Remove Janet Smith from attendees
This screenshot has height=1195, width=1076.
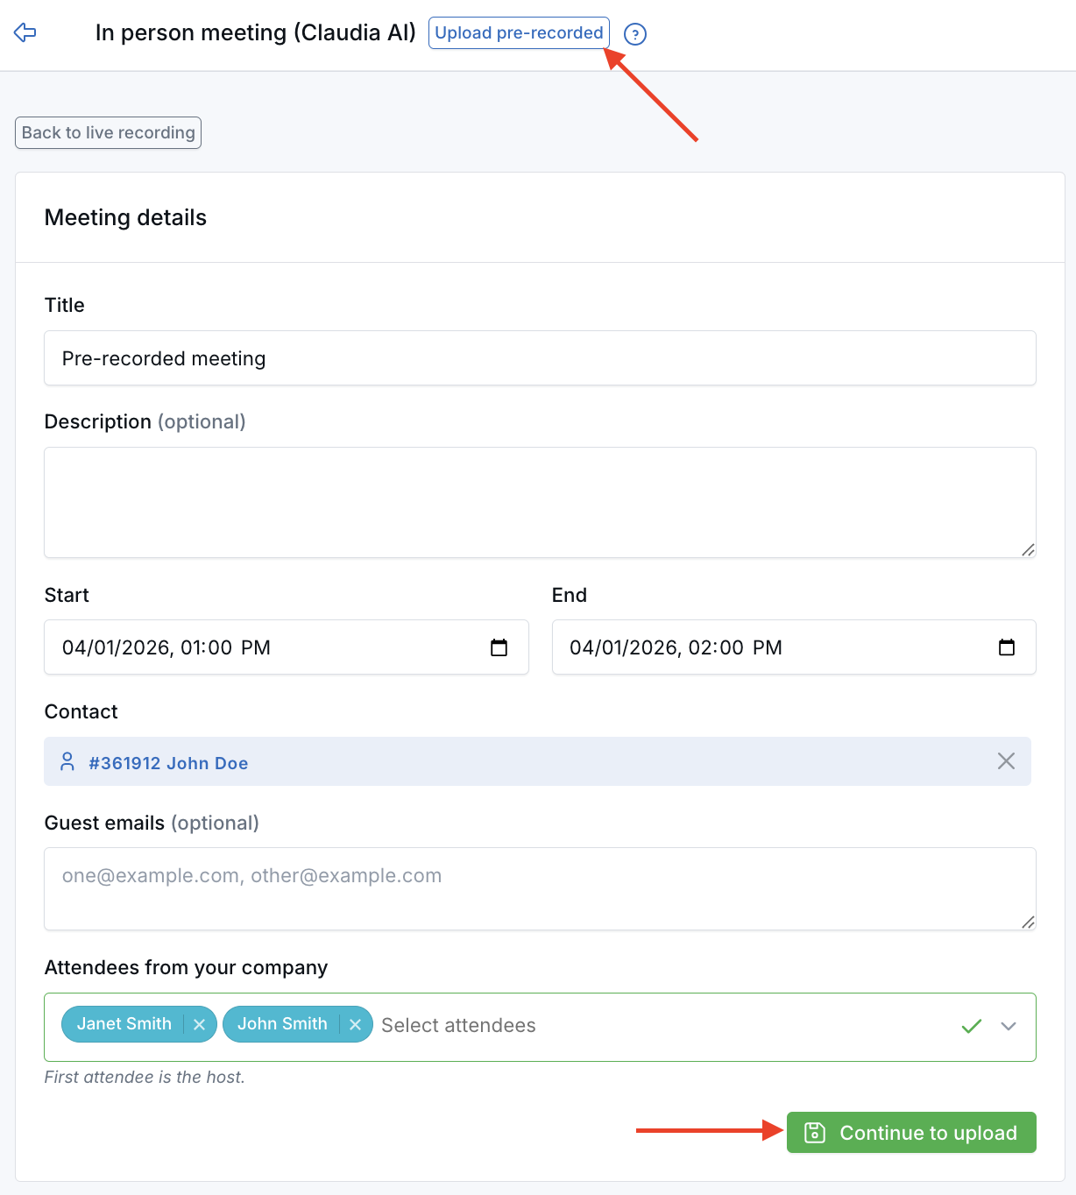[x=199, y=1023]
